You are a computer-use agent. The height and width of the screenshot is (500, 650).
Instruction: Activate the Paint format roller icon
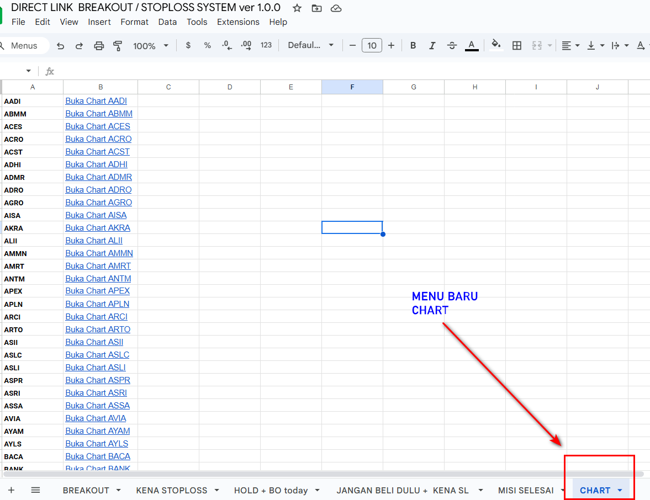118,46
